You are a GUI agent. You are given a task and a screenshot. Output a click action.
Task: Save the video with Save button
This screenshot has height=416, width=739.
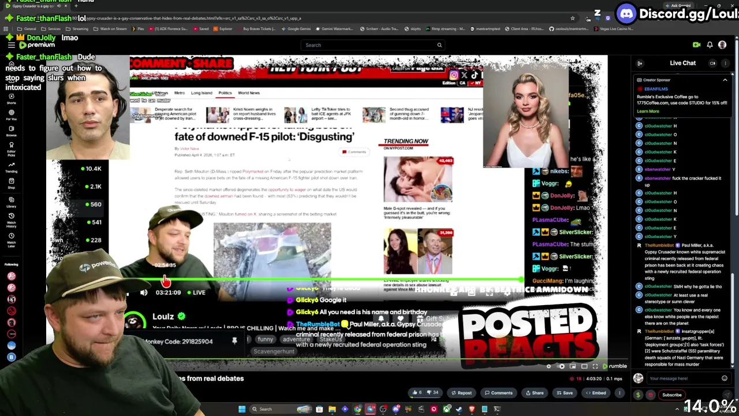pos(564,393)
